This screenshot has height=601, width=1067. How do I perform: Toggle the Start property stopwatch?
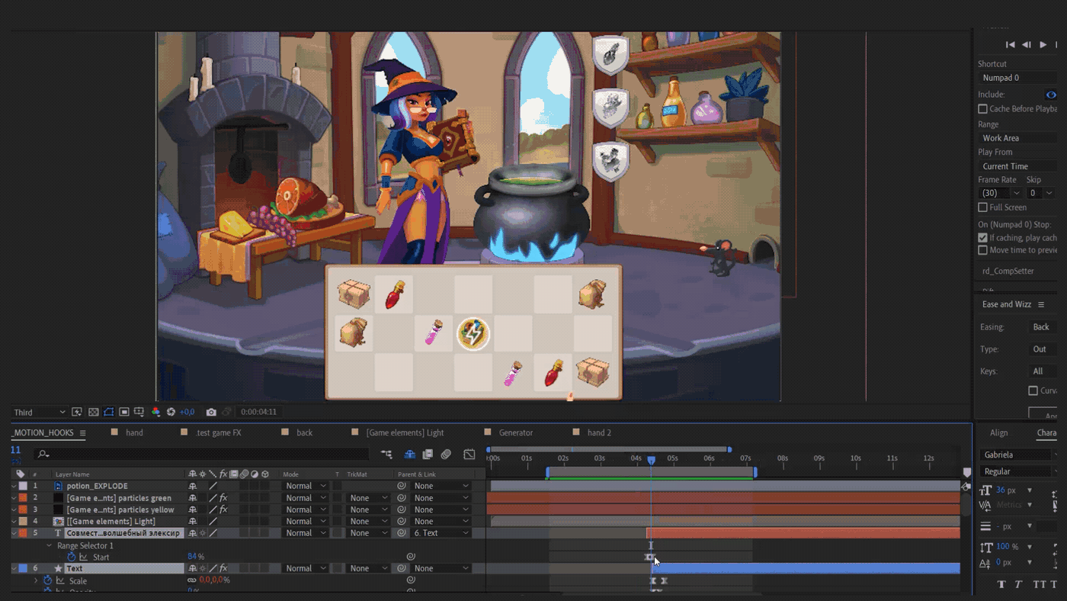click(x=72, y=558)
